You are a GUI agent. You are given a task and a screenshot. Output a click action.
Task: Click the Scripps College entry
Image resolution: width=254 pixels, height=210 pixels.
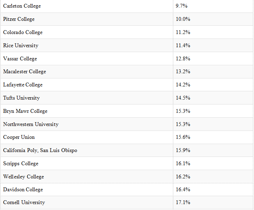tap(21, 163)
